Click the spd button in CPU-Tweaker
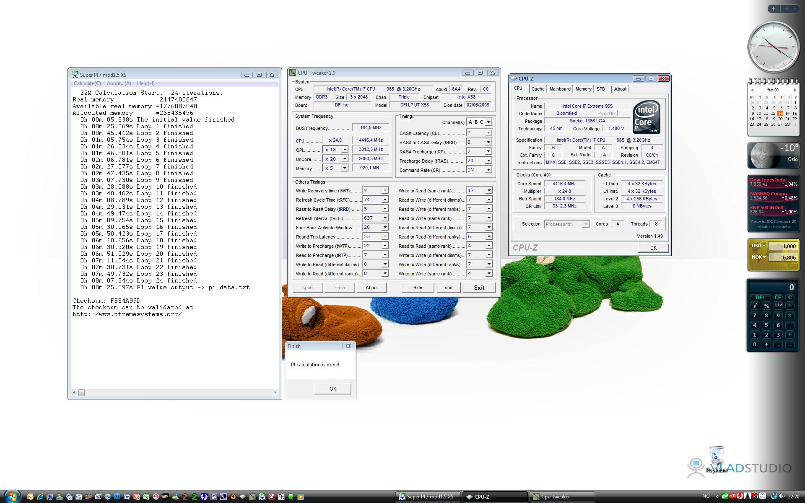 click(x=448, y=288)
